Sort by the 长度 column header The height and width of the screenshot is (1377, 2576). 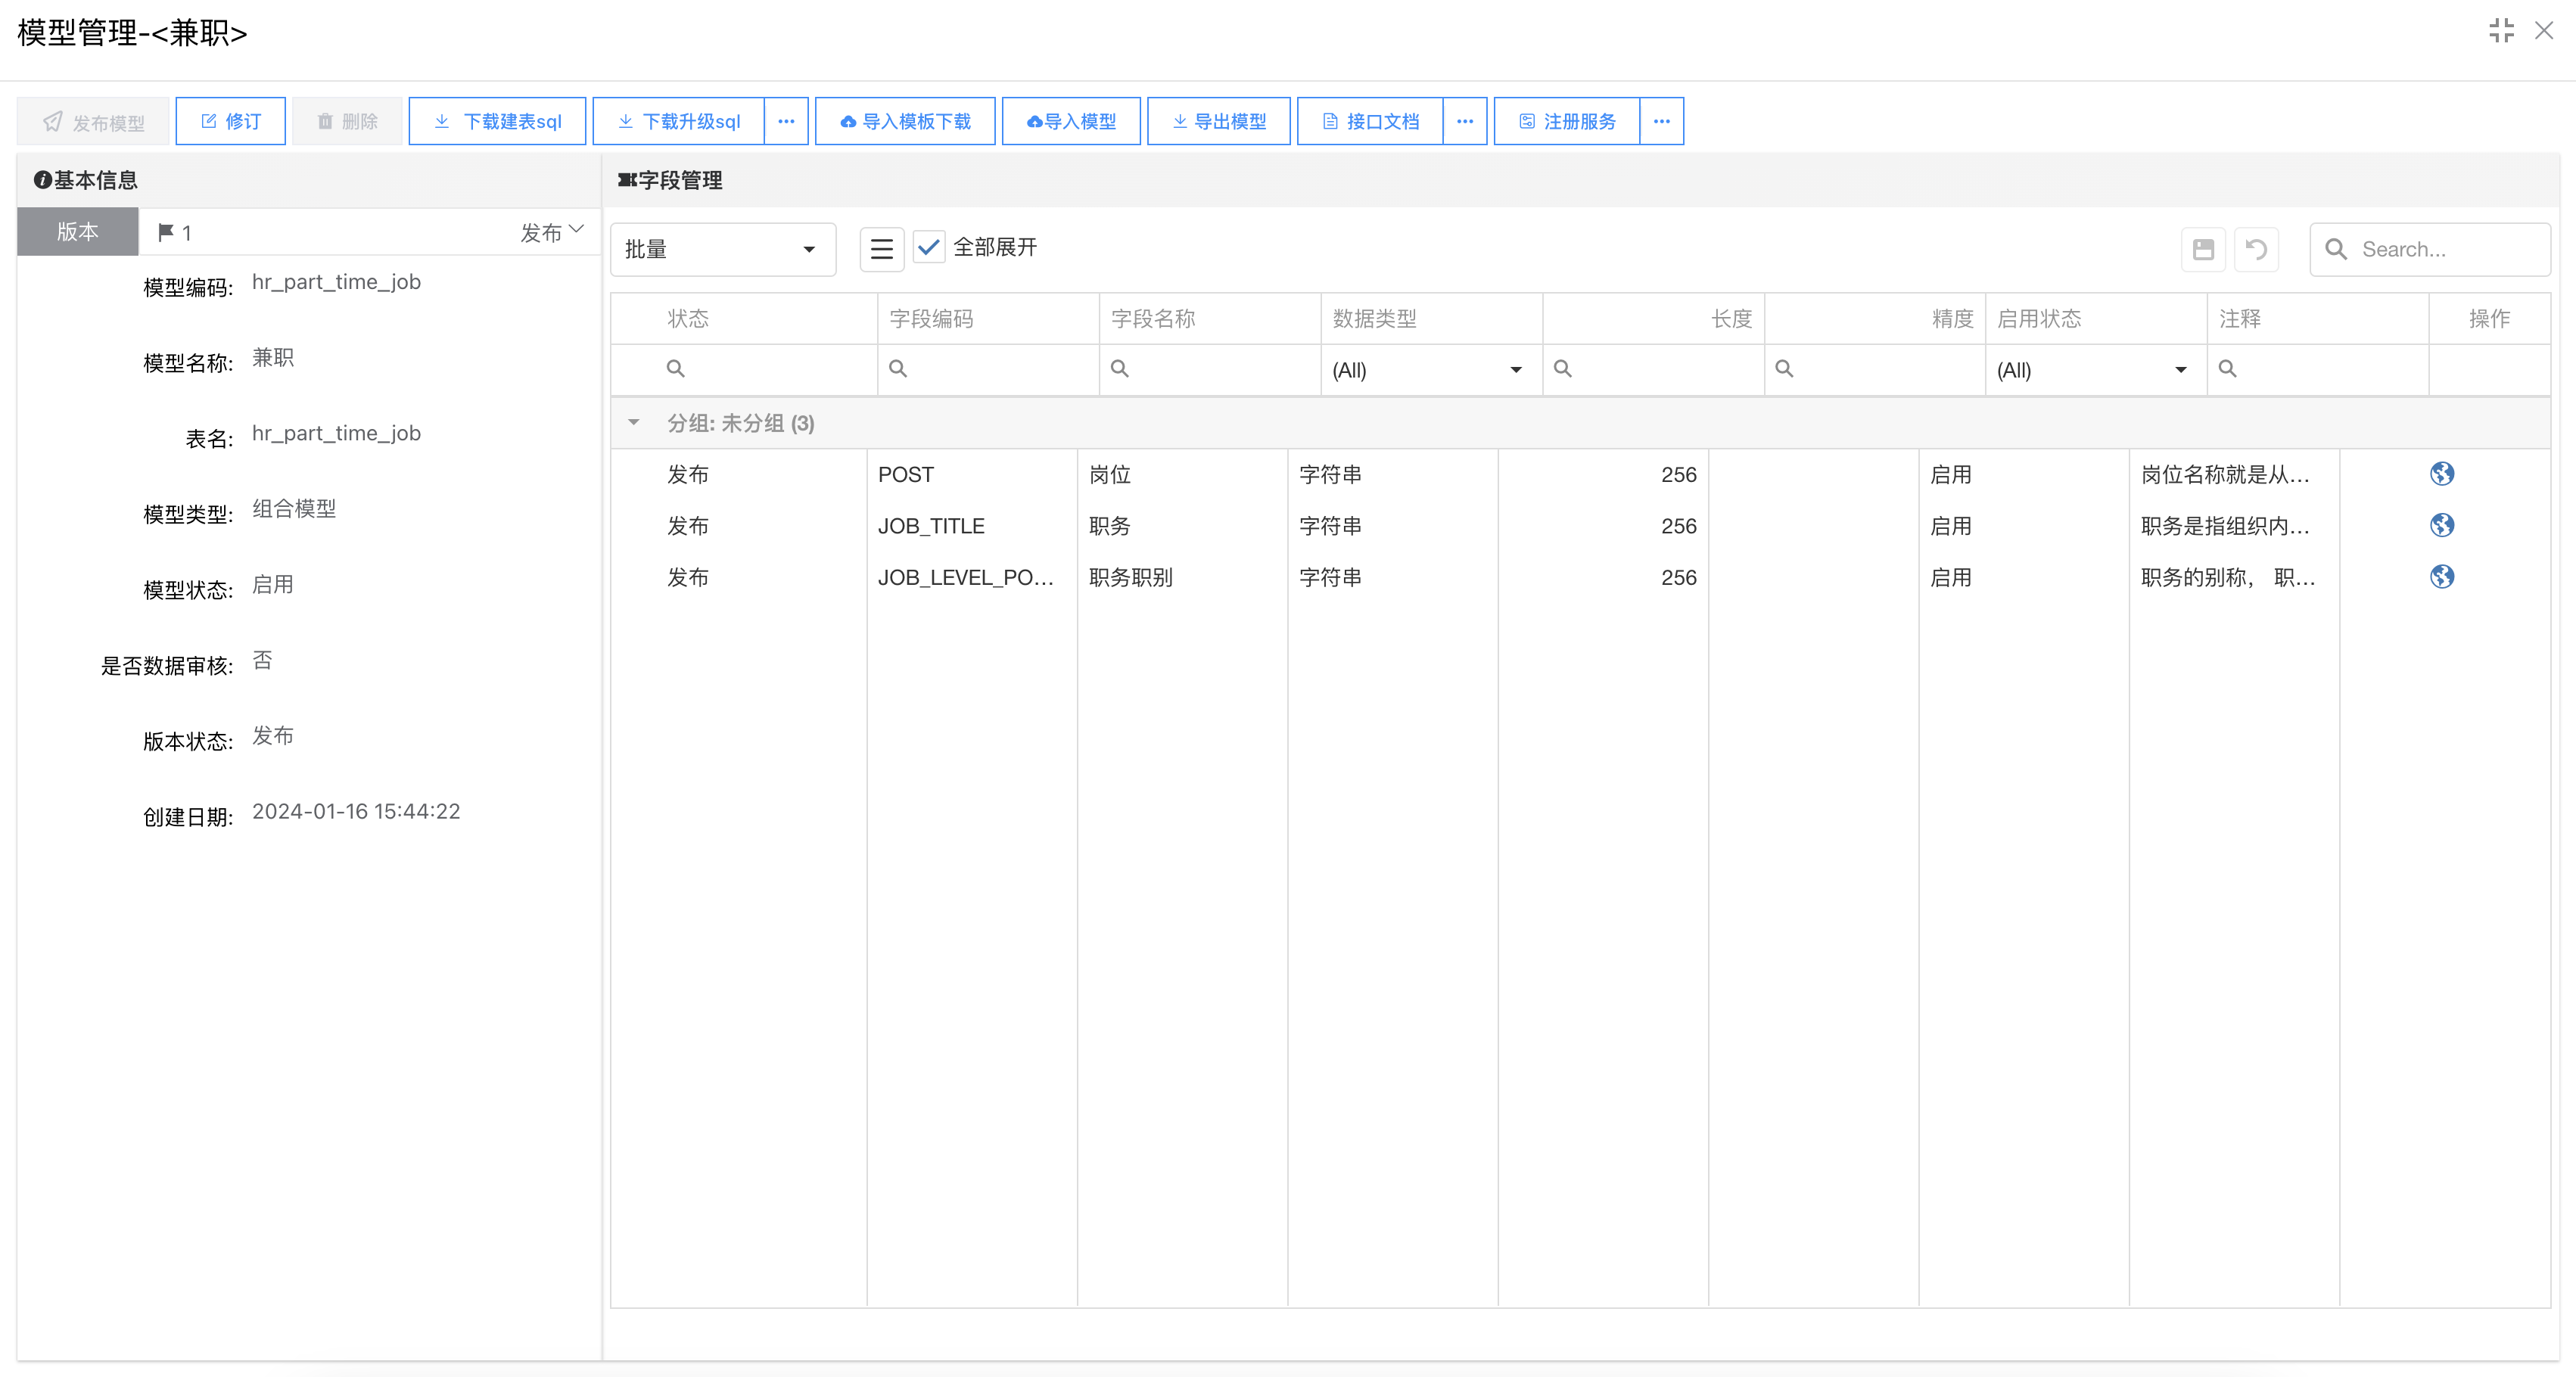tap(1654, 319)
